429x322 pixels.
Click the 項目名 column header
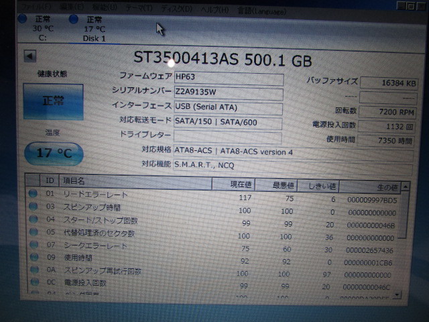[135, 182]
